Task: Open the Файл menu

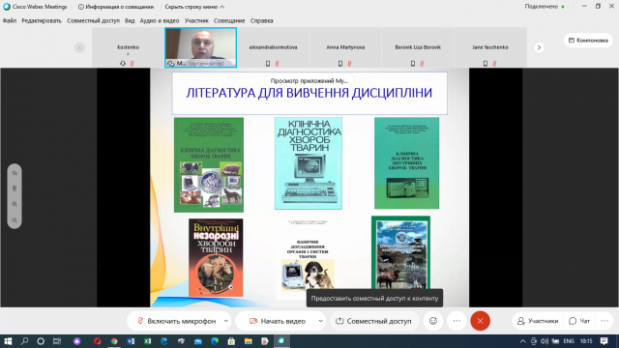Action: (x=10, y=20)
